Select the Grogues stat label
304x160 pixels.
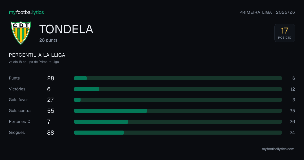(x=17, y=133)
